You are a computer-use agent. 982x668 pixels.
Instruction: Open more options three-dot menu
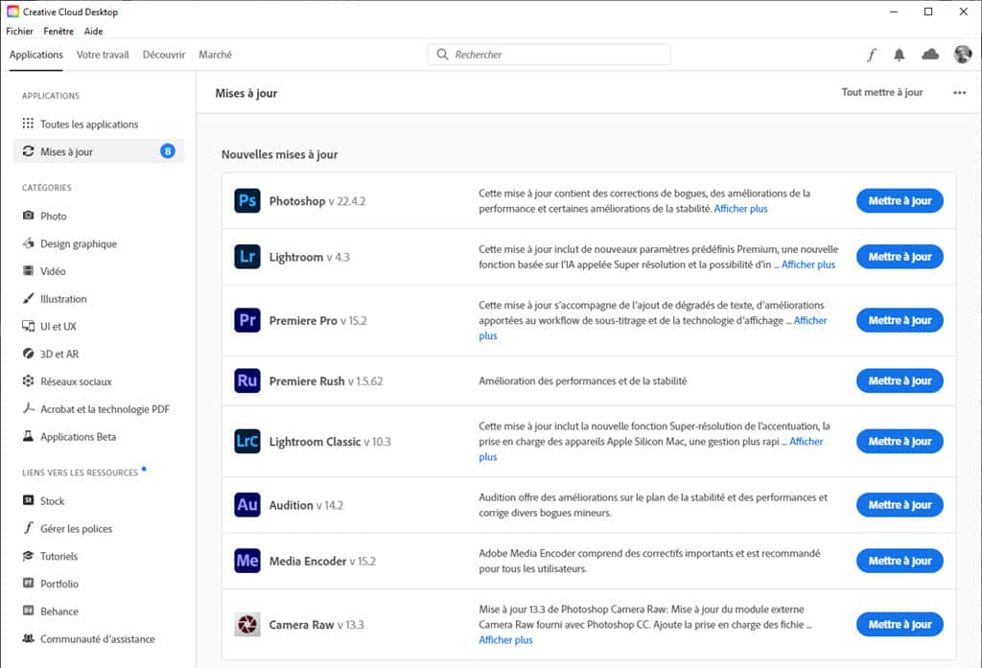pos(959,93)
